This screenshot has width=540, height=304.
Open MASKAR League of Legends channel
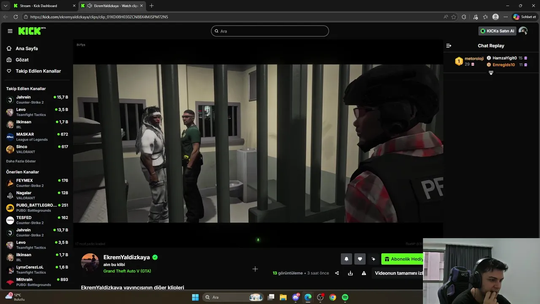(x=37, y=137)
